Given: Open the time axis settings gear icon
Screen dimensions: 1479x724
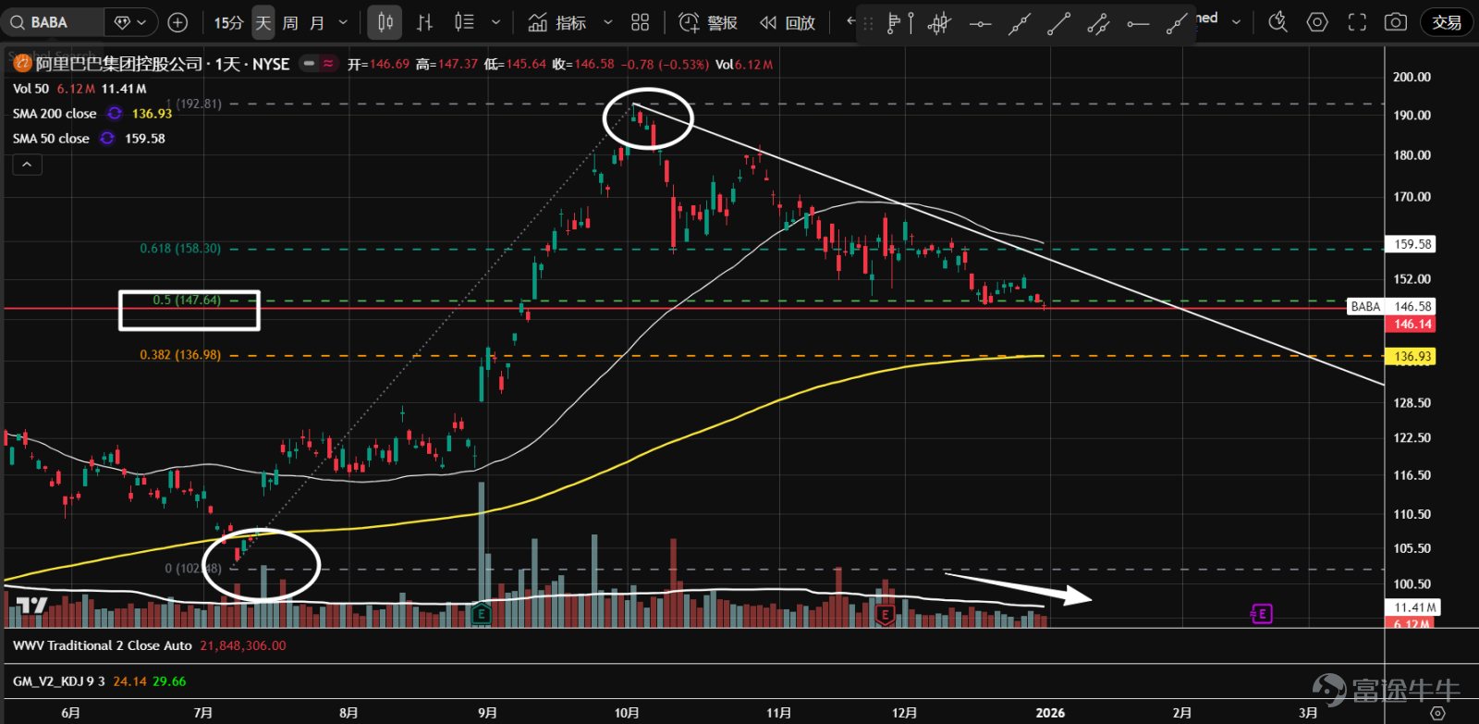Looking at the screenshot, I should click(x=1437, y=713).
